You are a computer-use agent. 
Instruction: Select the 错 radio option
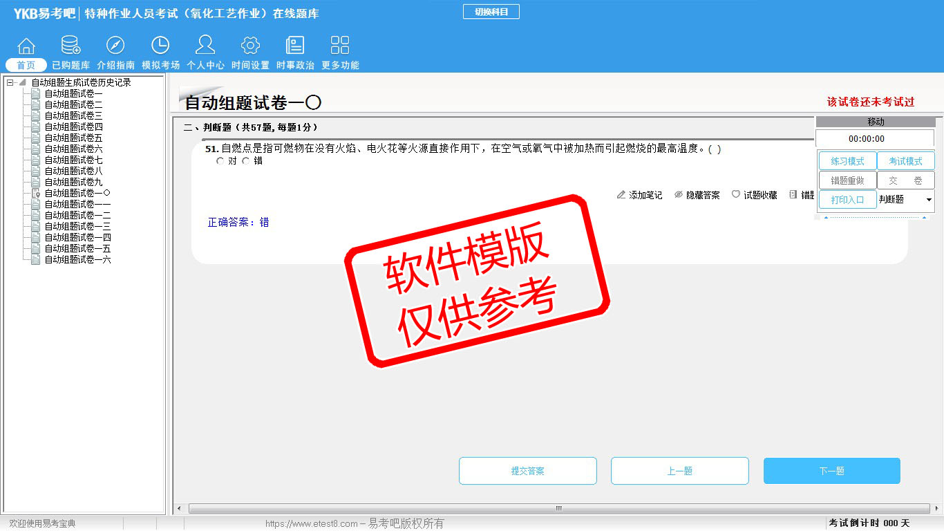pyautogui.click(x=246, y=161)
